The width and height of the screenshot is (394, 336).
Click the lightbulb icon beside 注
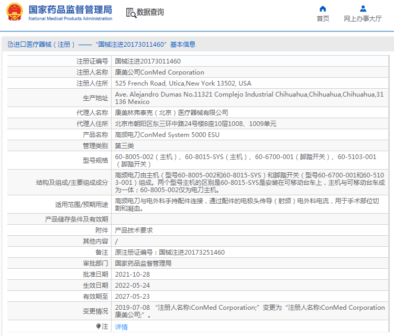pos(98,327)
